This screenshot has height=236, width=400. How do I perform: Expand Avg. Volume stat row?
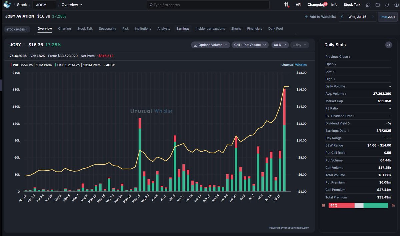(336, 94)
